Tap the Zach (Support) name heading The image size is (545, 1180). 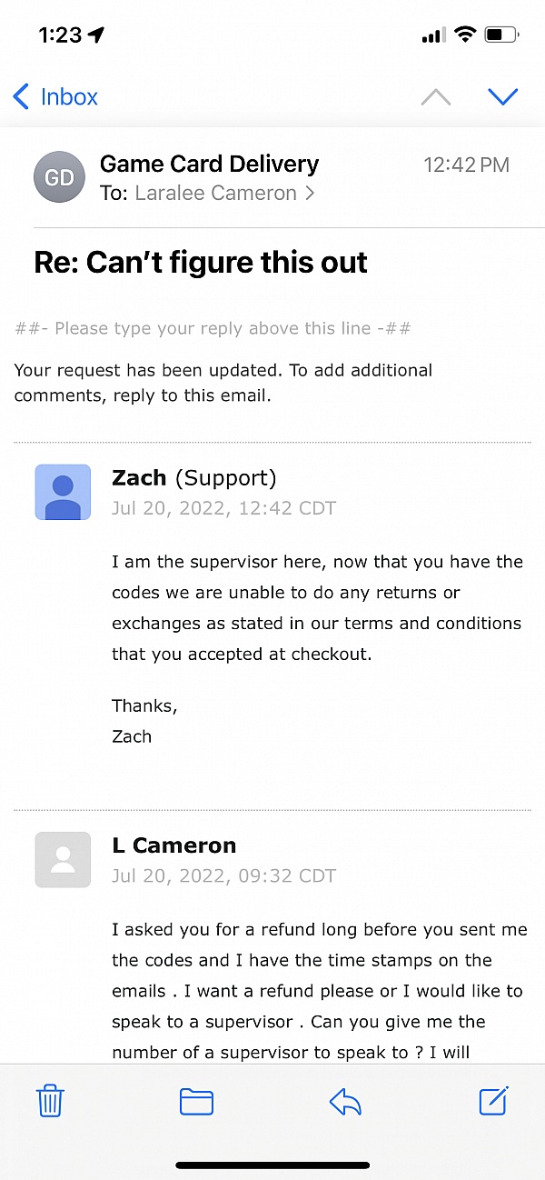pos(193,478)
